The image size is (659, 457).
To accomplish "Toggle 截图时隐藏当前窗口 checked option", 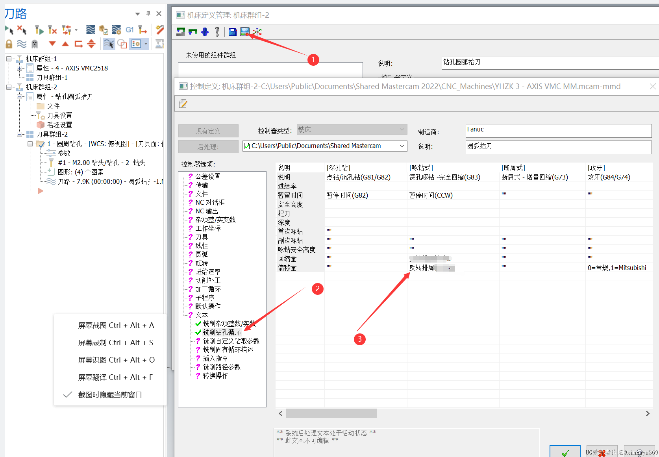I will point(110,395).
